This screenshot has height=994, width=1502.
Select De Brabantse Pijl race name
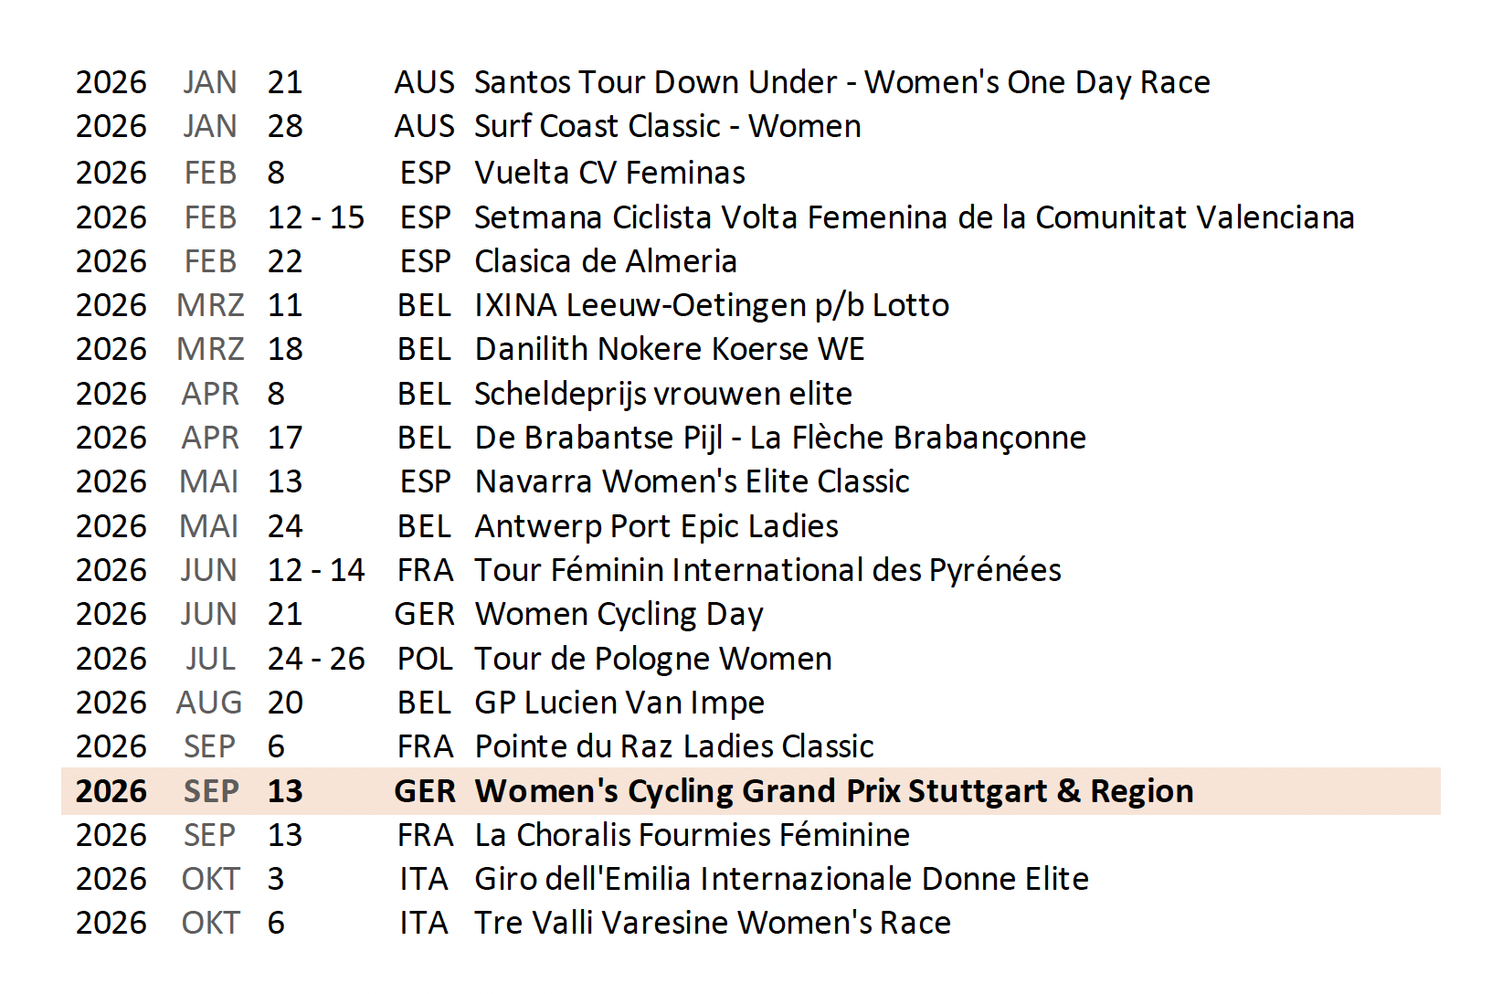click(779, 438)
